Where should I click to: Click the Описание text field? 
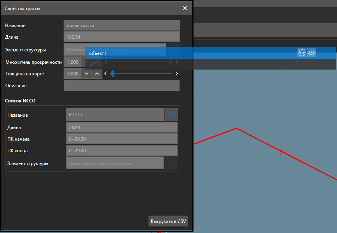coord(121,85)
